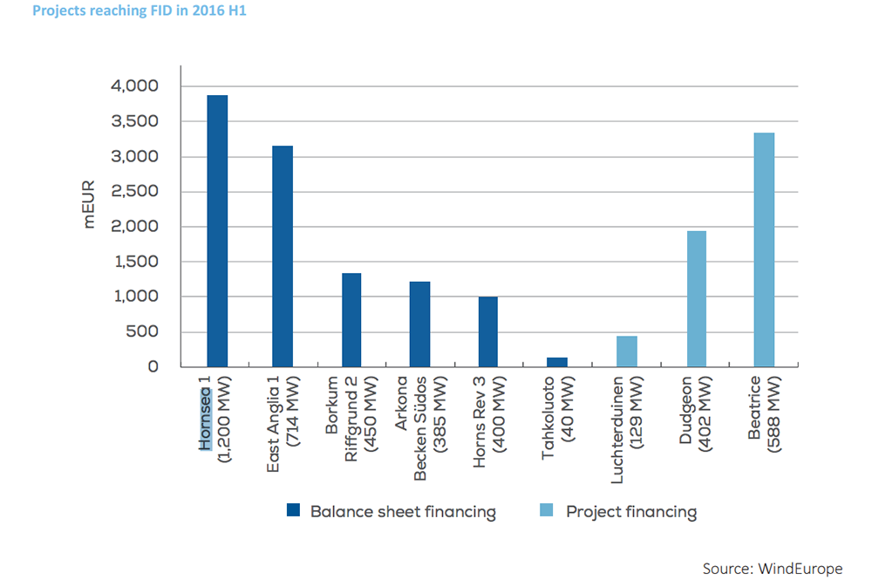
Task: Click the Hornsea 1 bar
Action: [x=217, y=231]
